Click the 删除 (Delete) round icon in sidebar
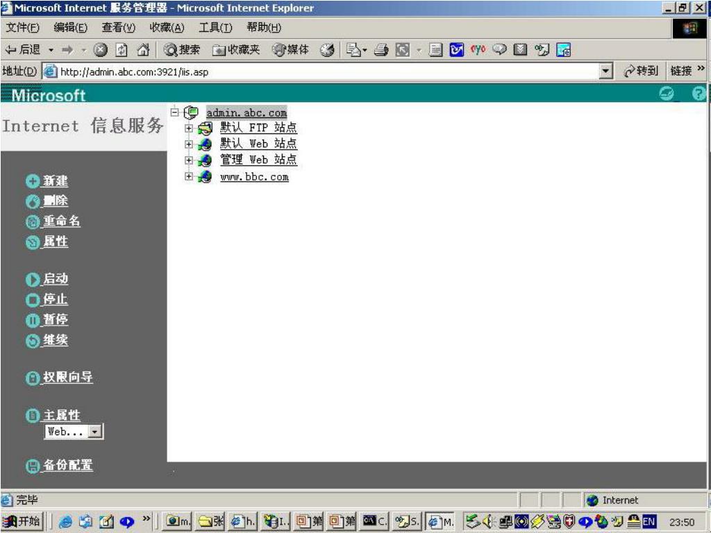The height and width of the screenshot is (533, 711). coord(32,201)
